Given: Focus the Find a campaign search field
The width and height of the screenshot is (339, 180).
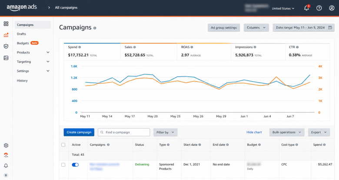Looking at the screenshot, I should [124, 132].
